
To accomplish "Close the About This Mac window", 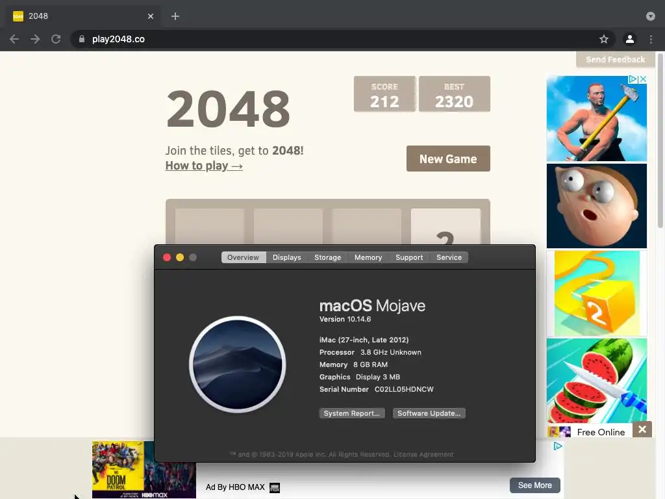I will (x=167, y=257).
